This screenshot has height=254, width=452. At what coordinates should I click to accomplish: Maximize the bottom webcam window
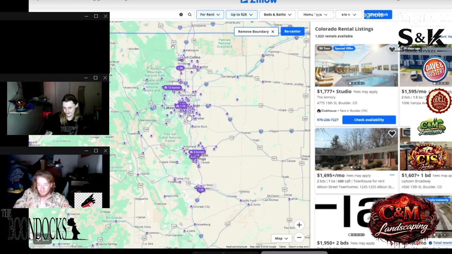[96, 151]
